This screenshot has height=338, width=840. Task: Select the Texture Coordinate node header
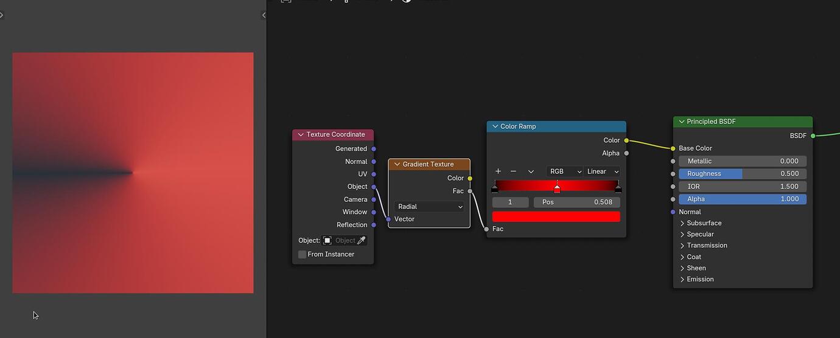tap(333, 135)
